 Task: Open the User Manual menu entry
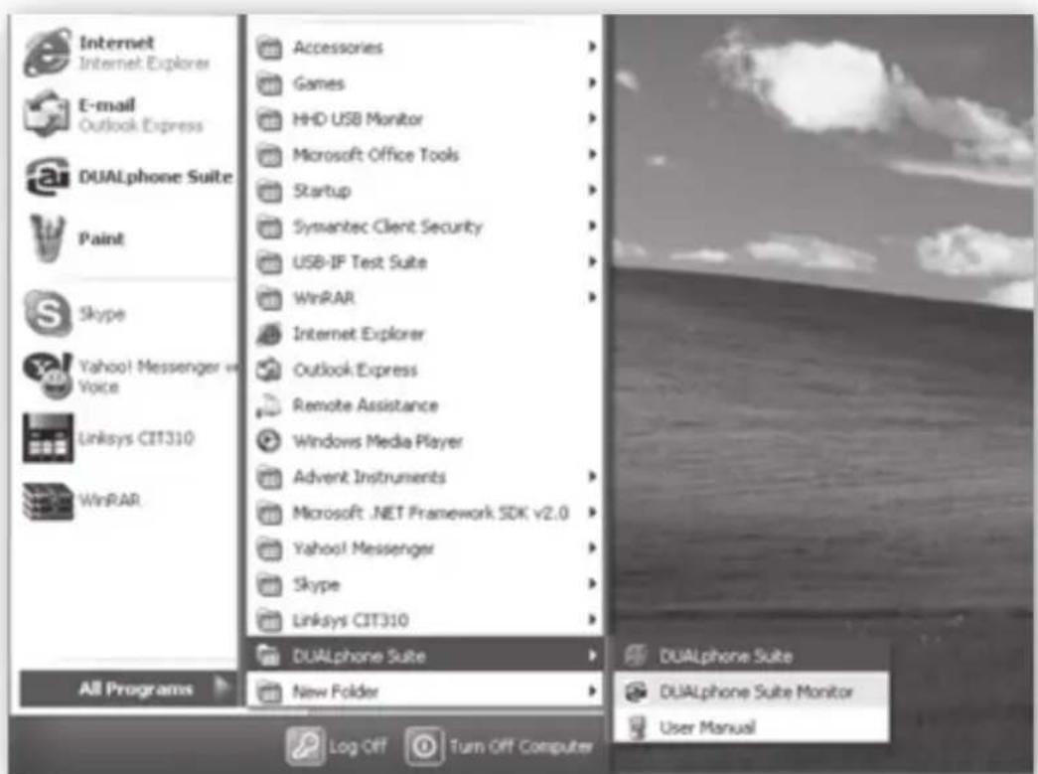pyautogui.click(x=751, y=727)
